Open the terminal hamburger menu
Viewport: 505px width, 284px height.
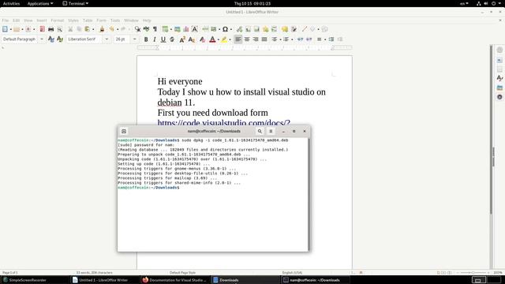tap(271, 132)
